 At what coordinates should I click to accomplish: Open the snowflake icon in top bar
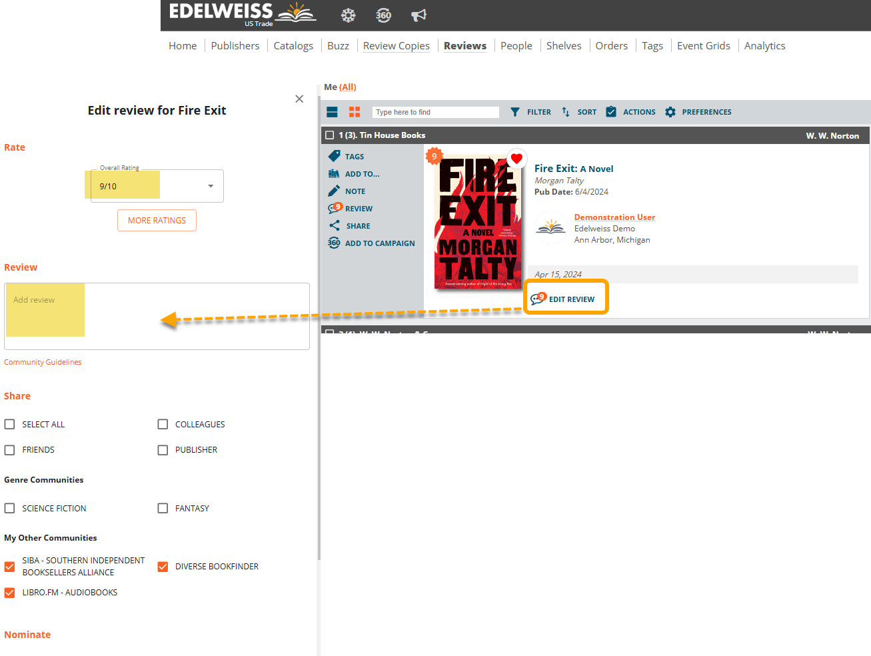click(x=348, y=15)
